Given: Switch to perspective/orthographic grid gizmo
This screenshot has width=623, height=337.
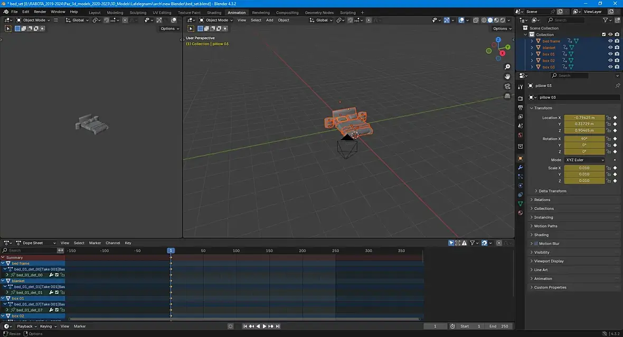Looking at the screenshot, I should 507,97.
